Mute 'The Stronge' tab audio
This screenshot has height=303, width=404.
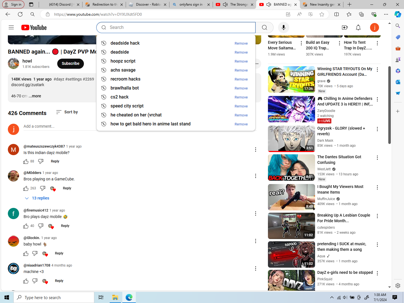[225, 4]
